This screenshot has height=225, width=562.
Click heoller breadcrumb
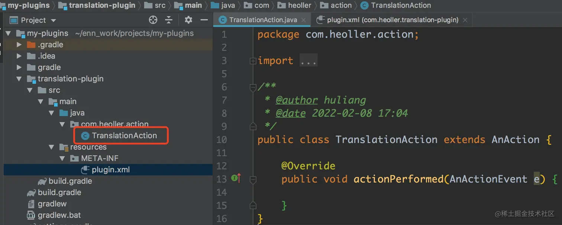pyautogui.click(x=300, y=5)
